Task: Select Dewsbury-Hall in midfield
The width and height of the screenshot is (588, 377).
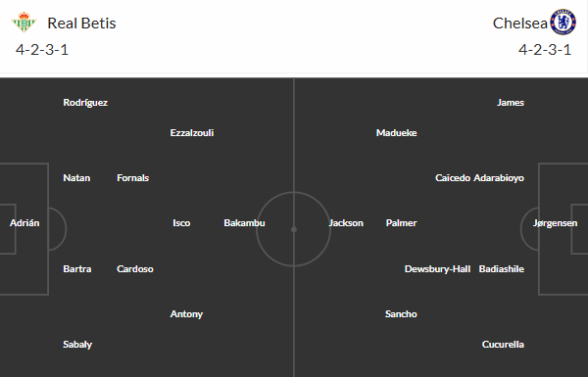Action: pos(437,269)
